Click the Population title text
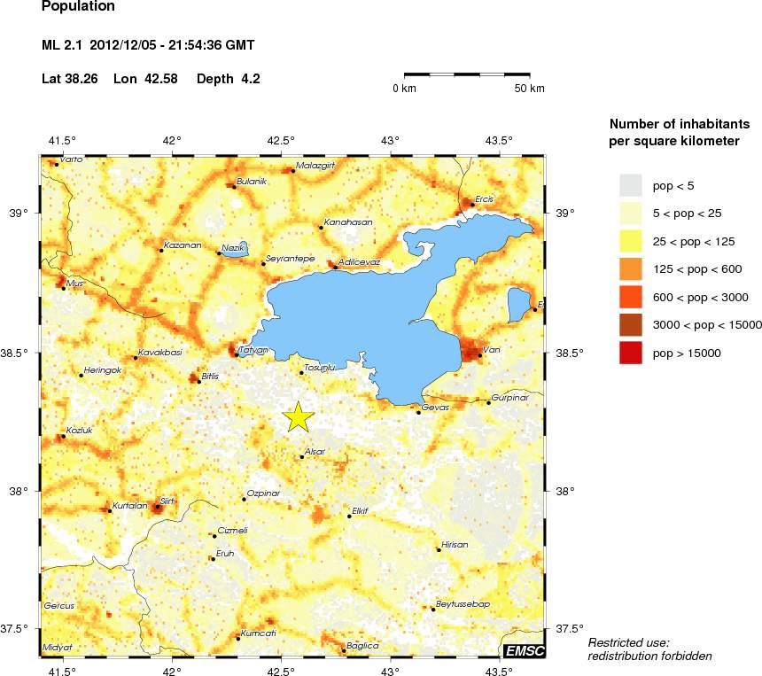This screenshot has height=676, width=762. point(78,7)
